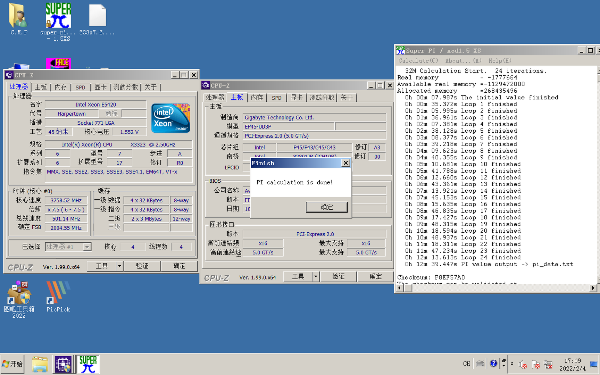
Task: Click the rated FSB value 2004.55 MHz
Action: coord(66,228)
